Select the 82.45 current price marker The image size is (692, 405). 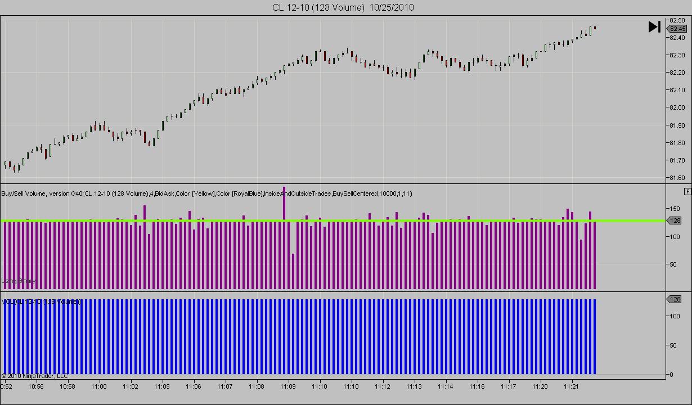pos(677,29)
